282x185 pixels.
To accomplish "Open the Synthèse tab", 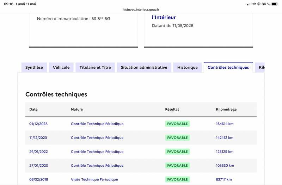I will (x=34, y=67).
